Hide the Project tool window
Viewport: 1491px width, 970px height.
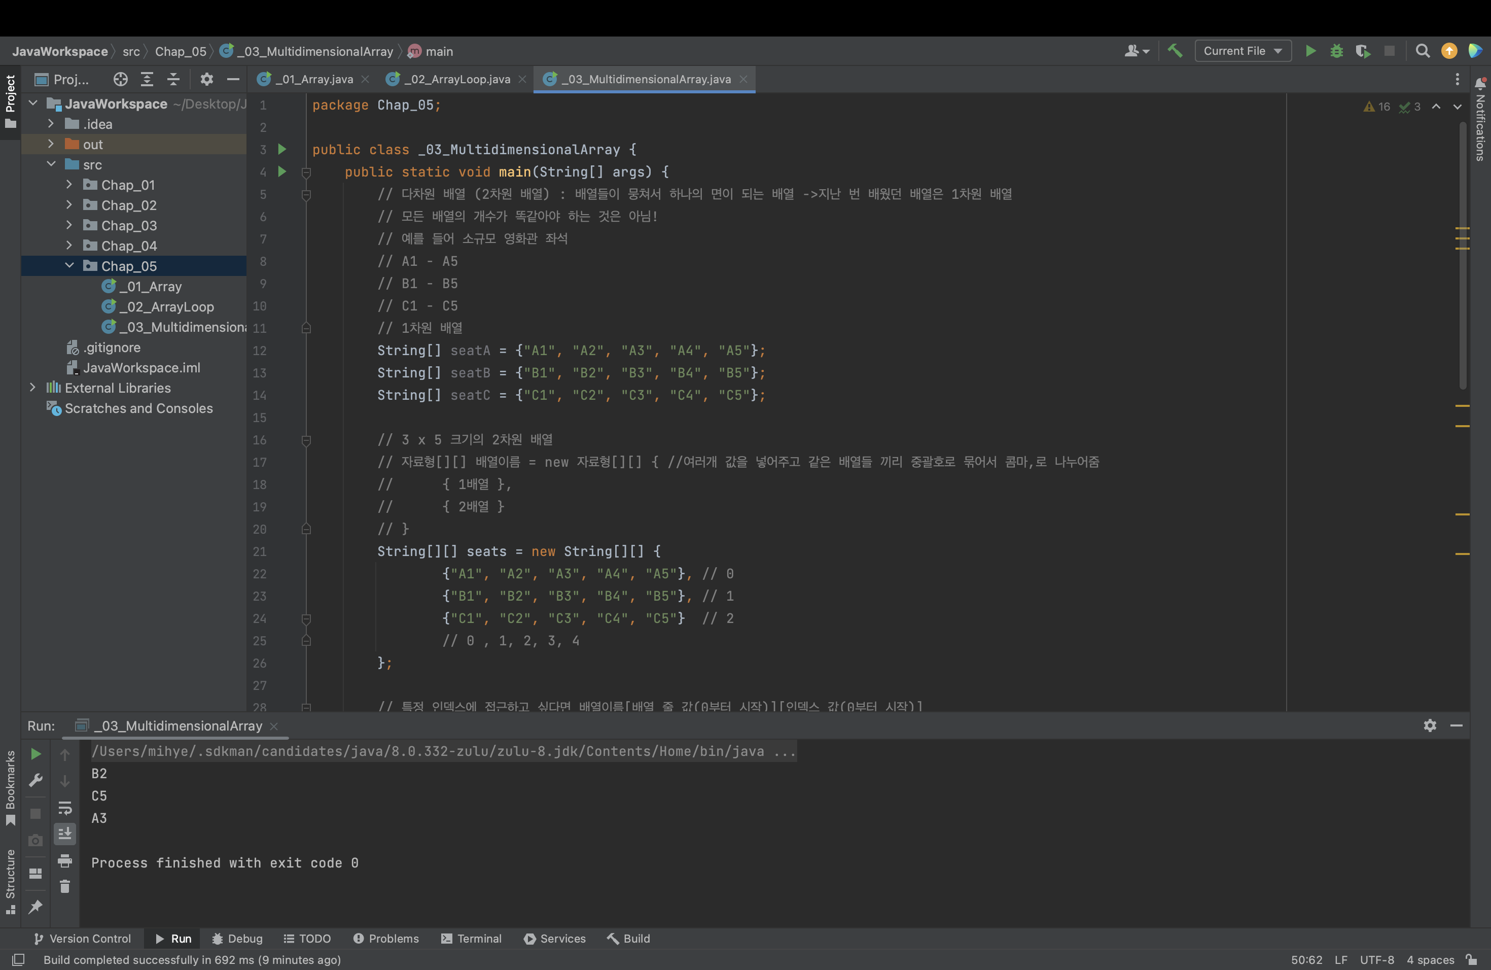coord(233,79)
